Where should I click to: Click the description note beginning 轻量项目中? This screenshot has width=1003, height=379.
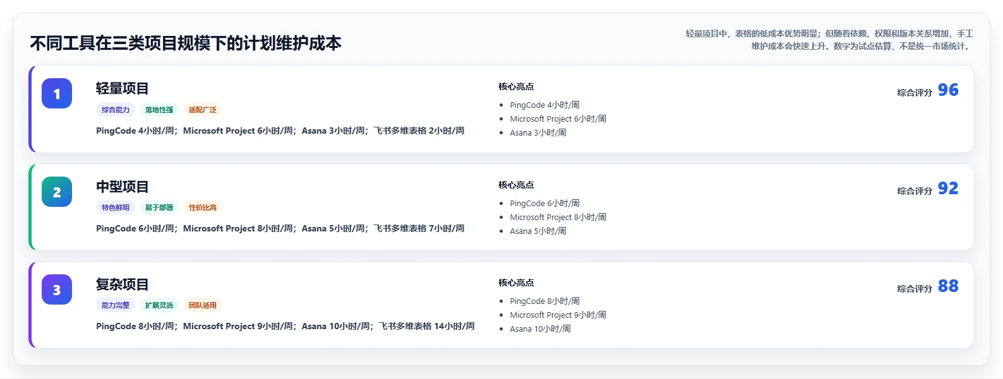pyautogui.click(x=829, y=40)
